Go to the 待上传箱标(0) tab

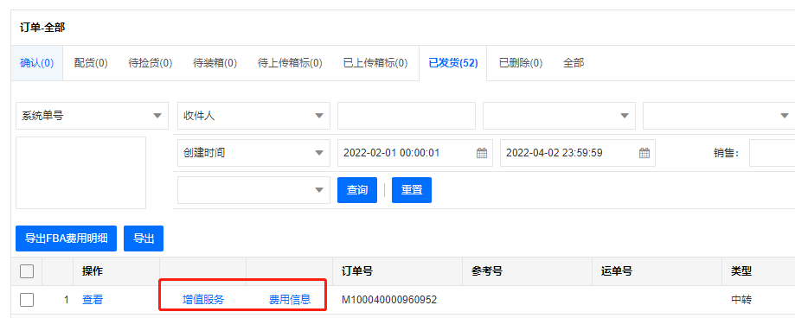(x=290, y=63)
